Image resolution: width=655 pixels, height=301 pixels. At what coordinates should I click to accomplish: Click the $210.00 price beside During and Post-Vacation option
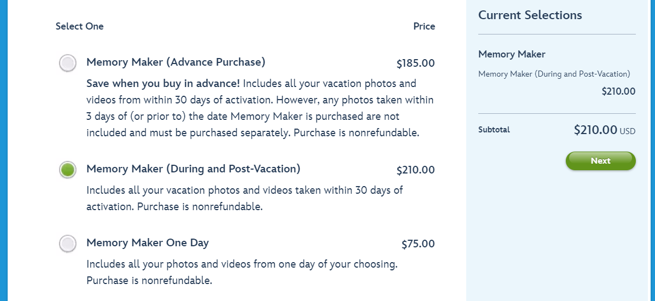point(415,170)
